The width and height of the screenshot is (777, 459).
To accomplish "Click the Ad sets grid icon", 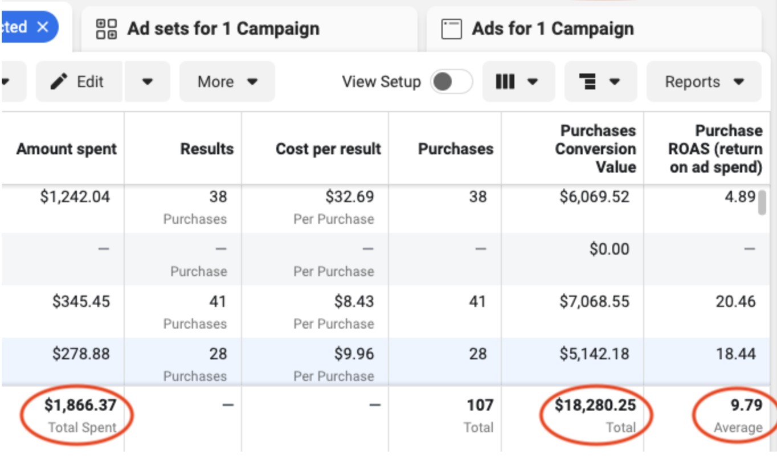I will pos(105,28).
